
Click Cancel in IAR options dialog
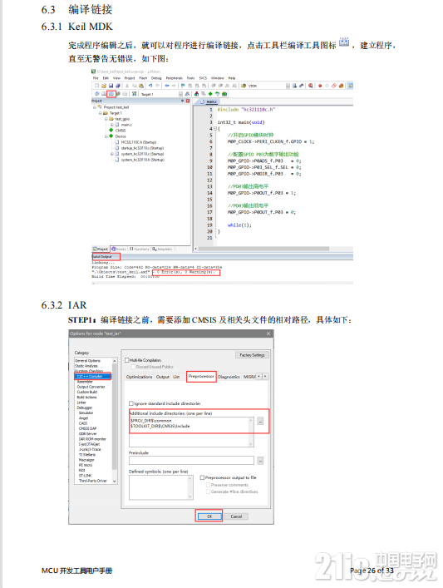click(236, 516)
